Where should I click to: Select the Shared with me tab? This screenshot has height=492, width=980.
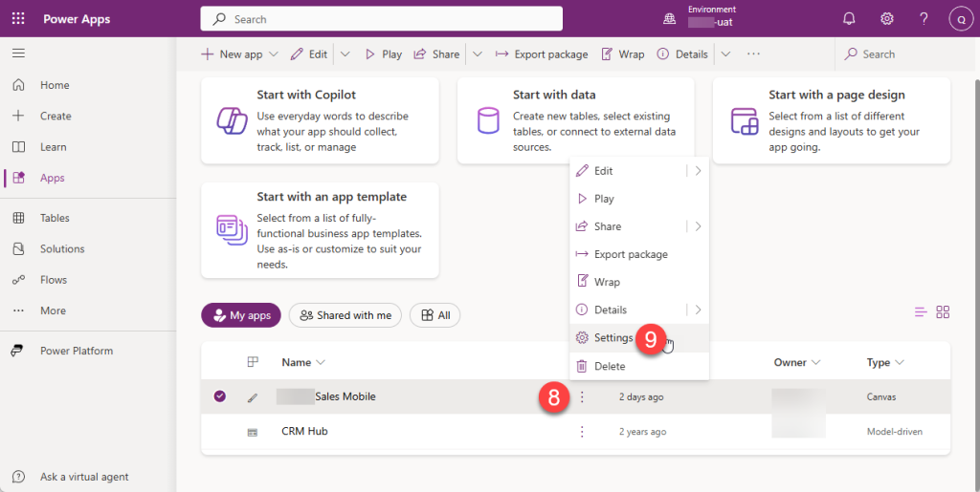[345, 315]
